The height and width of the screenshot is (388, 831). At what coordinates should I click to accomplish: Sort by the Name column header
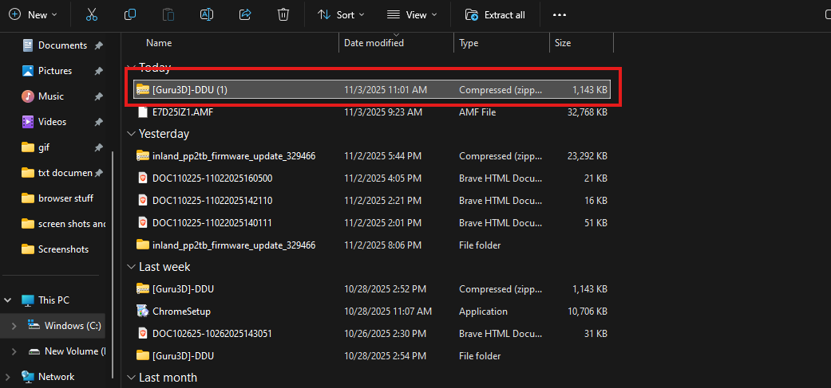pos(159,43)
